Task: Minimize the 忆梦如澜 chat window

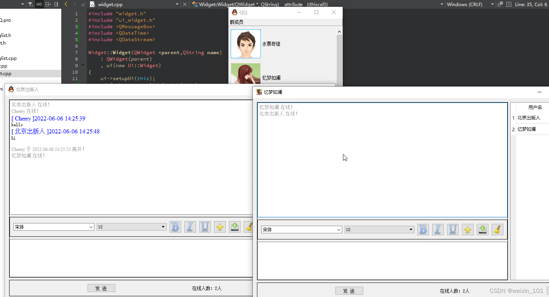Action: click(x=539, y=92)
